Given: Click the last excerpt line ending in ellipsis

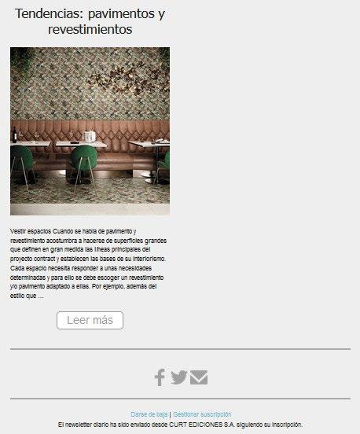Looking at the screenshot, I should (27, 296).
